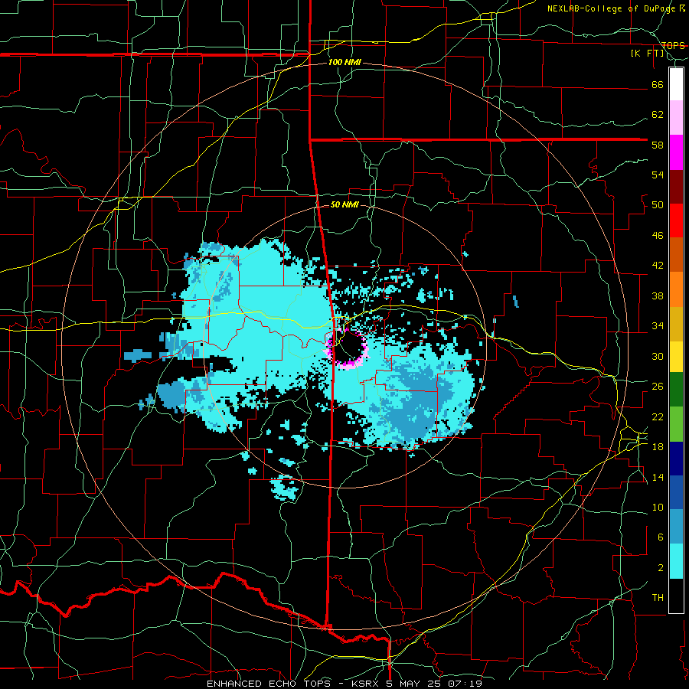Click the medium blue 18 kft legend swatch
The width and height of the screenshot is (689, 689).
click(x=676, y=492)
